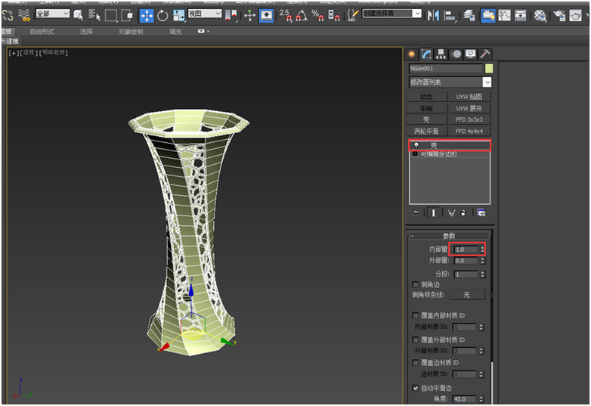Click the Align tool icon

tap(450, 15)
